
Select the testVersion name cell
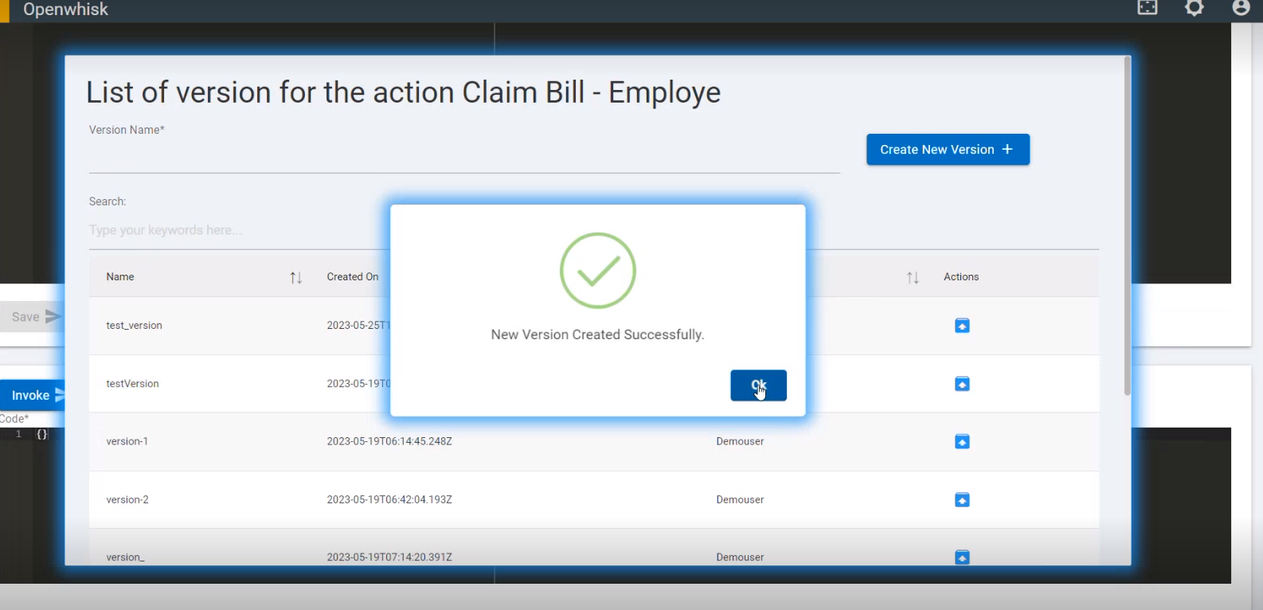pos(132,384)
